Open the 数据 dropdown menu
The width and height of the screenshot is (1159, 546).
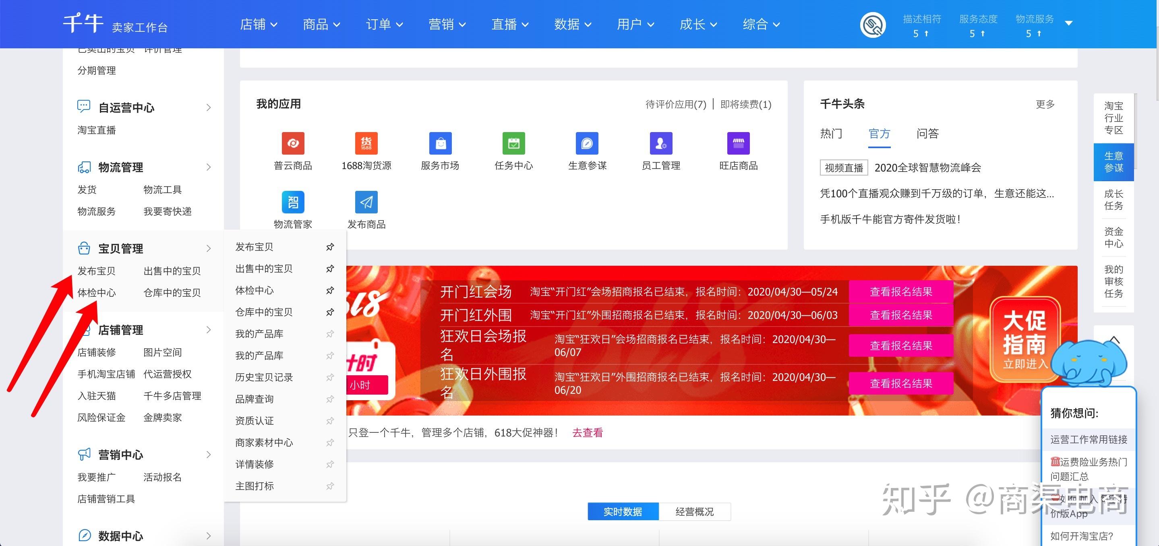pos(572,24)
